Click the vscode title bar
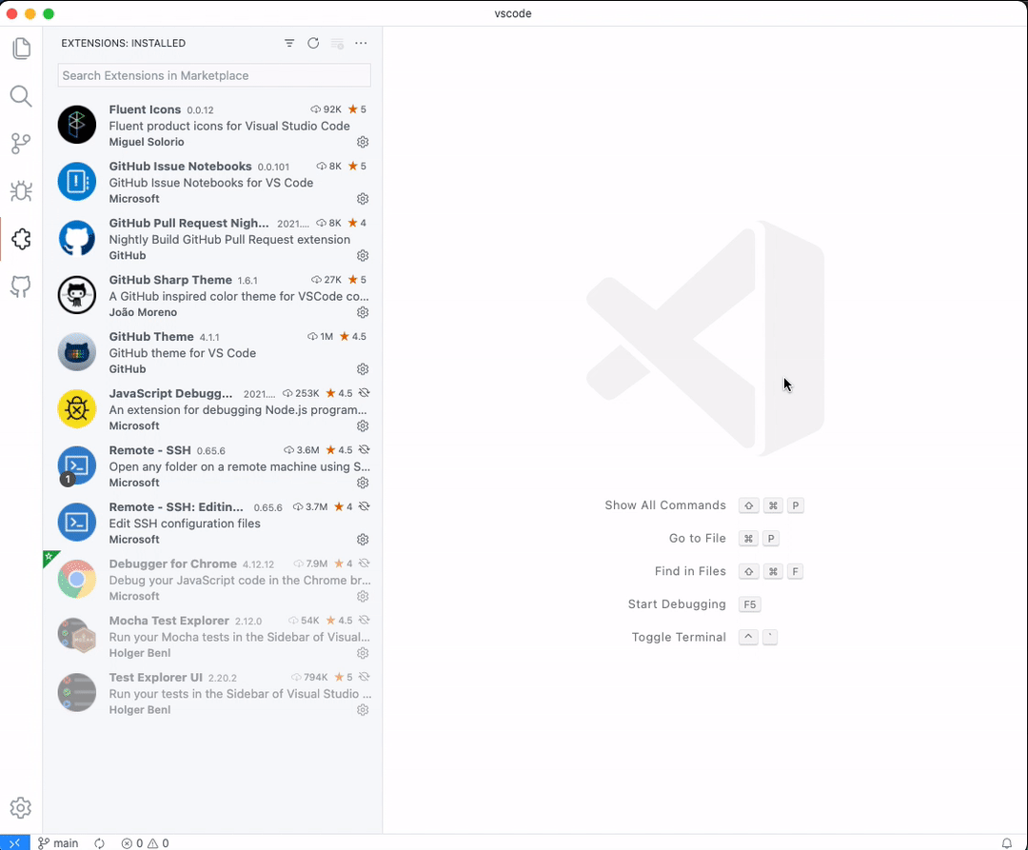 514,13
